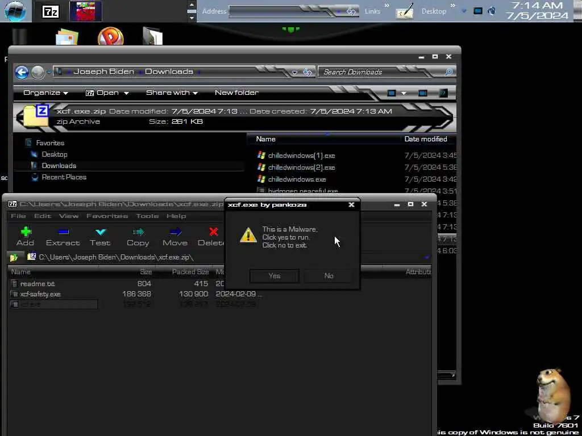Select xcf-safety.exe in the 7-Zip list
The image size is (582, 436).
(x=40, y=294)
